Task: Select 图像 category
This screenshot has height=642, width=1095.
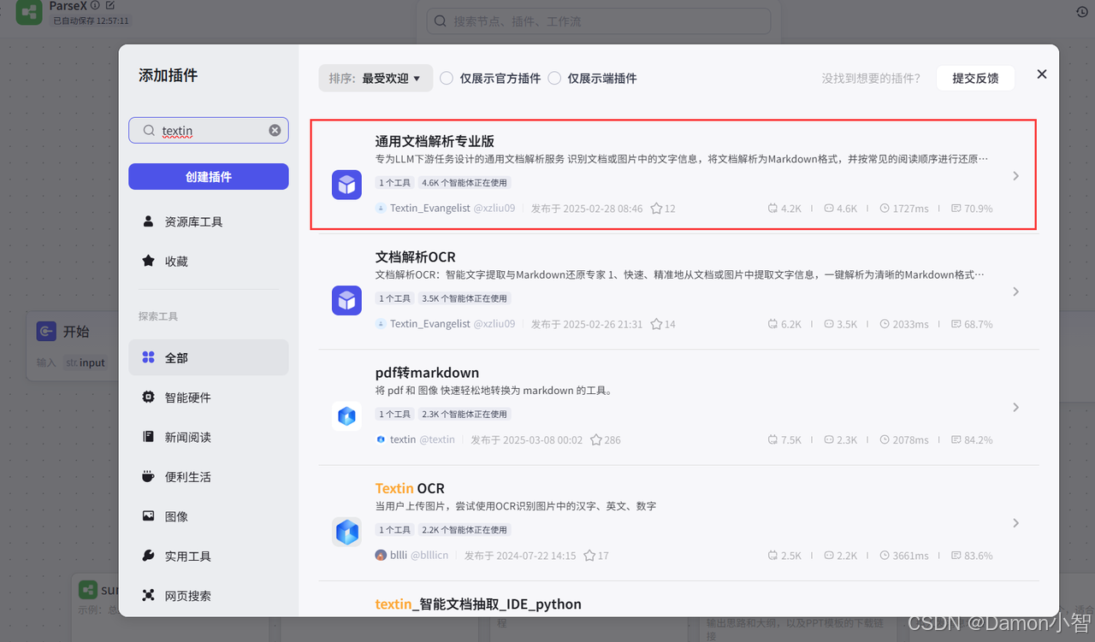Action: 209,516
